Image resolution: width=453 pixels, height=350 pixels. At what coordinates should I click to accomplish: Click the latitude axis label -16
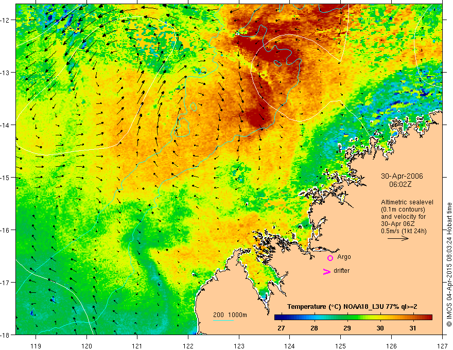(x=5, y=230)
